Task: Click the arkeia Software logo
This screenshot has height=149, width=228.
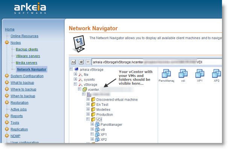Action: point(30,8)
